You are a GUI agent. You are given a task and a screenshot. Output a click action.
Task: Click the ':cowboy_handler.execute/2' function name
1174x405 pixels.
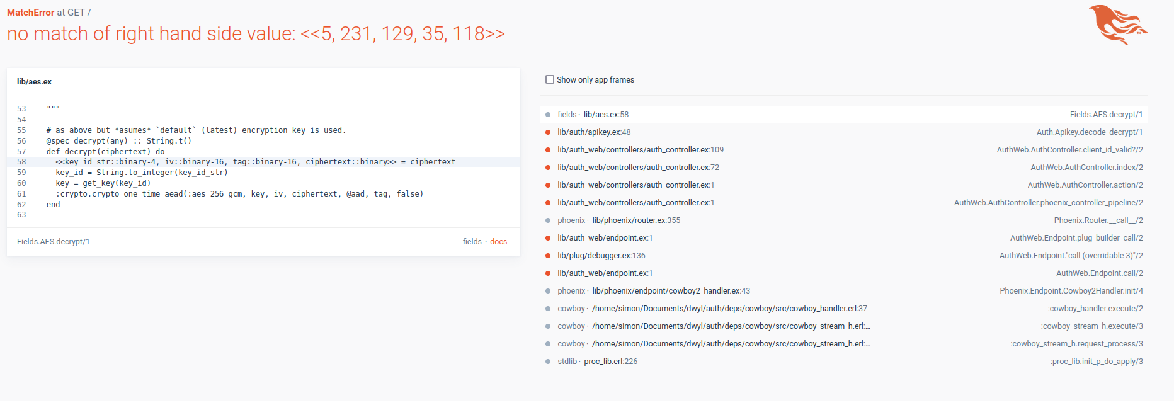tap(1095, 309)
